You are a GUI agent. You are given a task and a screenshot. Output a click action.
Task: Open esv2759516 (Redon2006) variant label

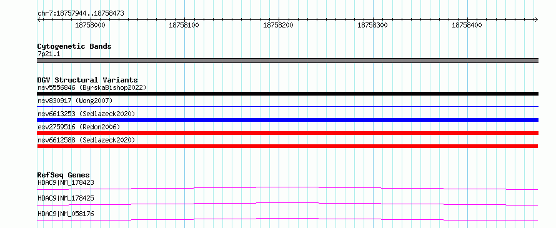click(x=79, y=127)
